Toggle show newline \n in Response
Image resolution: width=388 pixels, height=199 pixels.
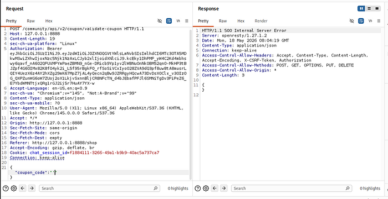370,21
